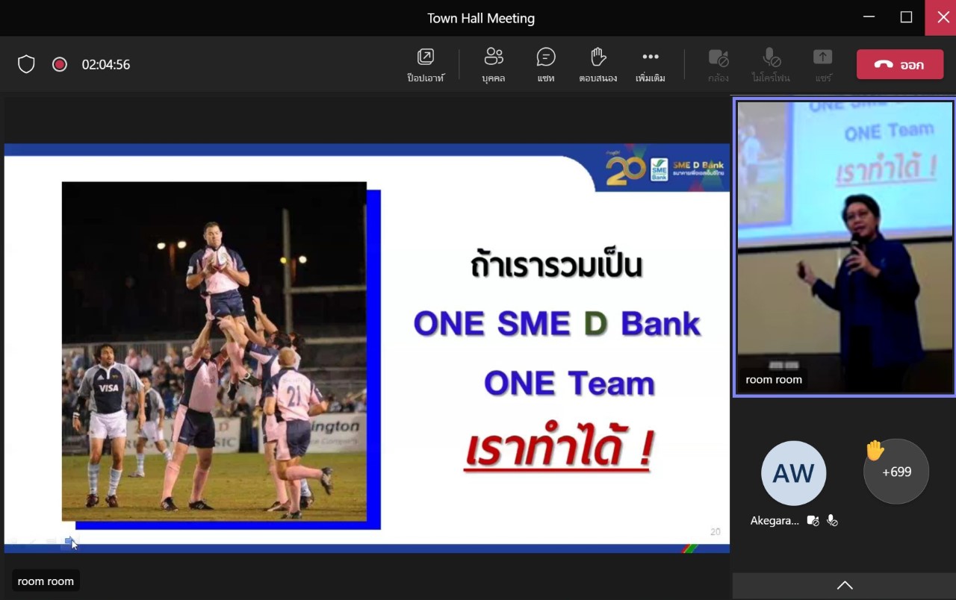The height and width of the screenshot is (600, 956).
Task: Open the more actions (เพิ่มเติม) menu
Action: (651, 64)
